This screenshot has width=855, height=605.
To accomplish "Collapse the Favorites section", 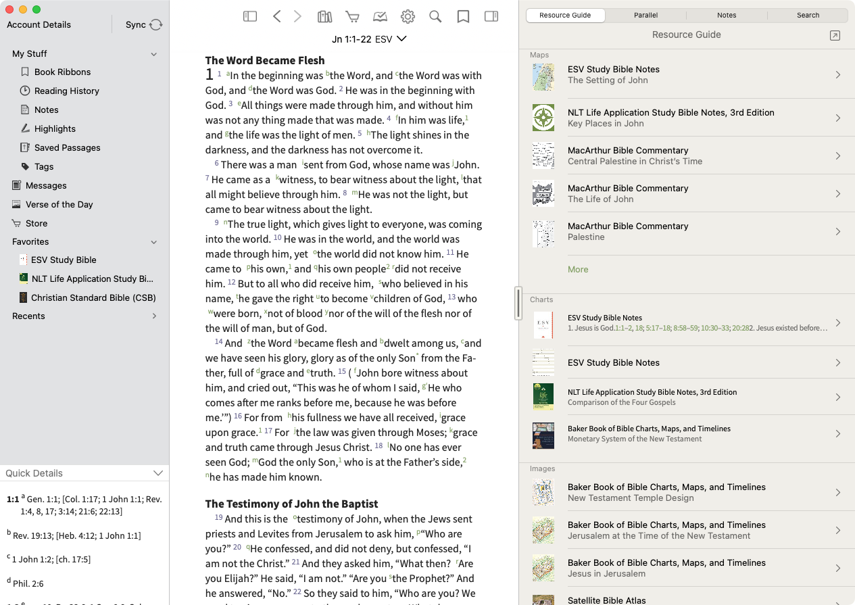I will pyautogui.click(x=154, y=242).
